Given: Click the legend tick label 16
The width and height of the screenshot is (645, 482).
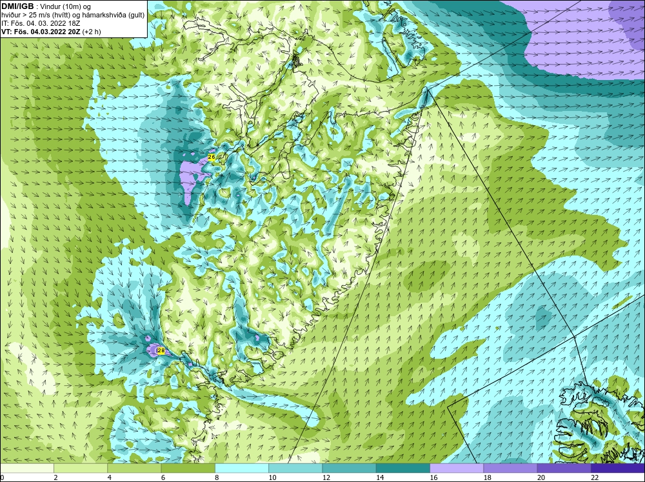Looking at the screenshot, I should [433, 477].
